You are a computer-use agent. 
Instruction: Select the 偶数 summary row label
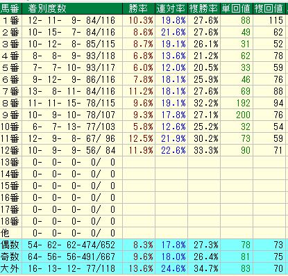10,245
